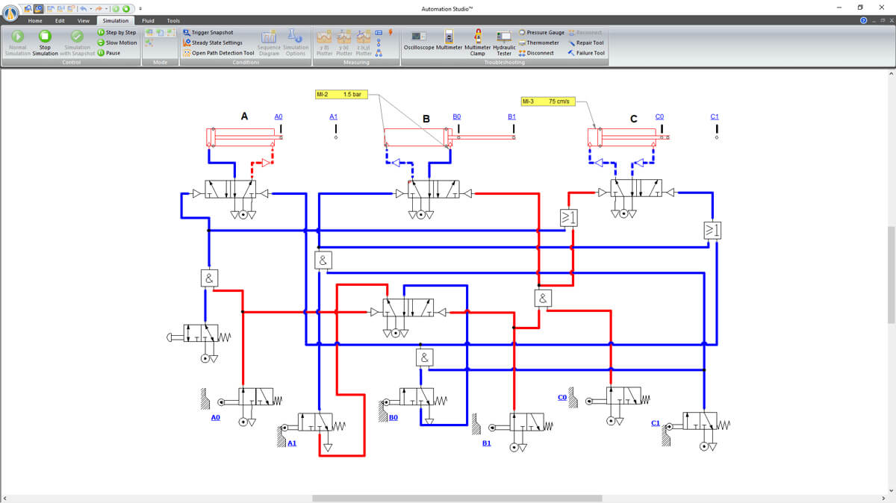Screen dimensions: 896x503
Task: Start Normal Simulation in Control group
Action: coord(17,43)
